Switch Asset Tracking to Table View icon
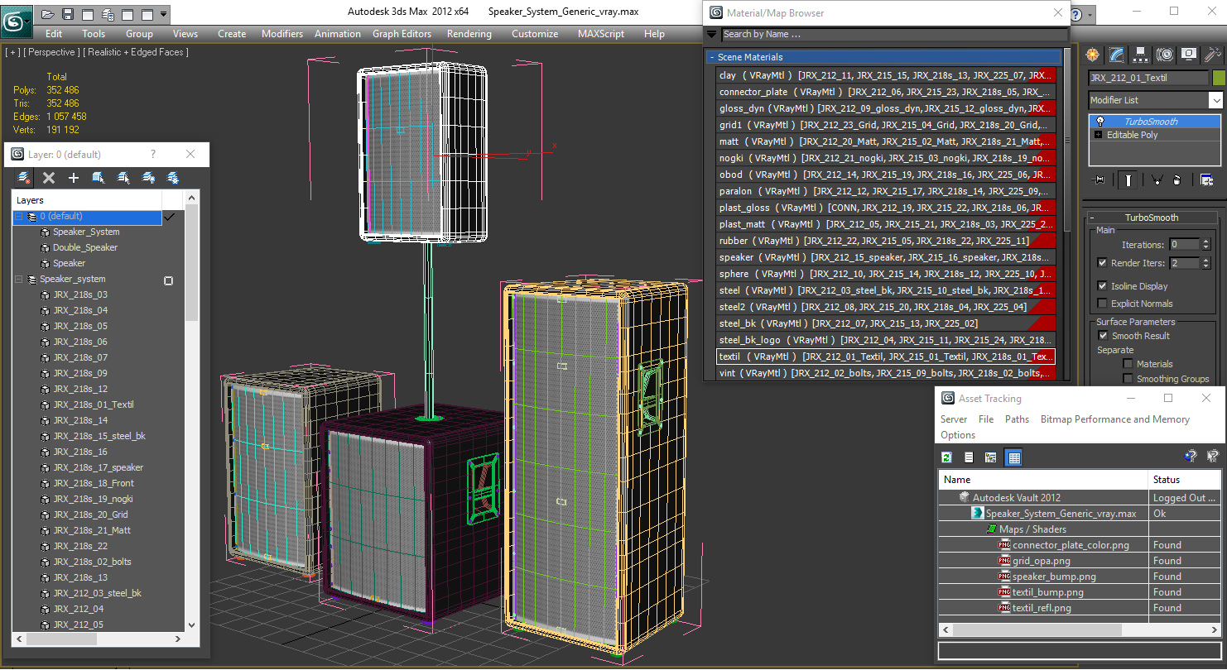This screenshot has height=670, width=1227. click(x=1013, y=457)
